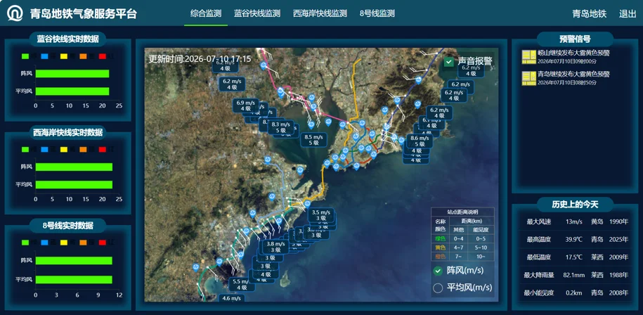Select the 4.6 m/s wind label
643x315 pixels.
(231, 298)
